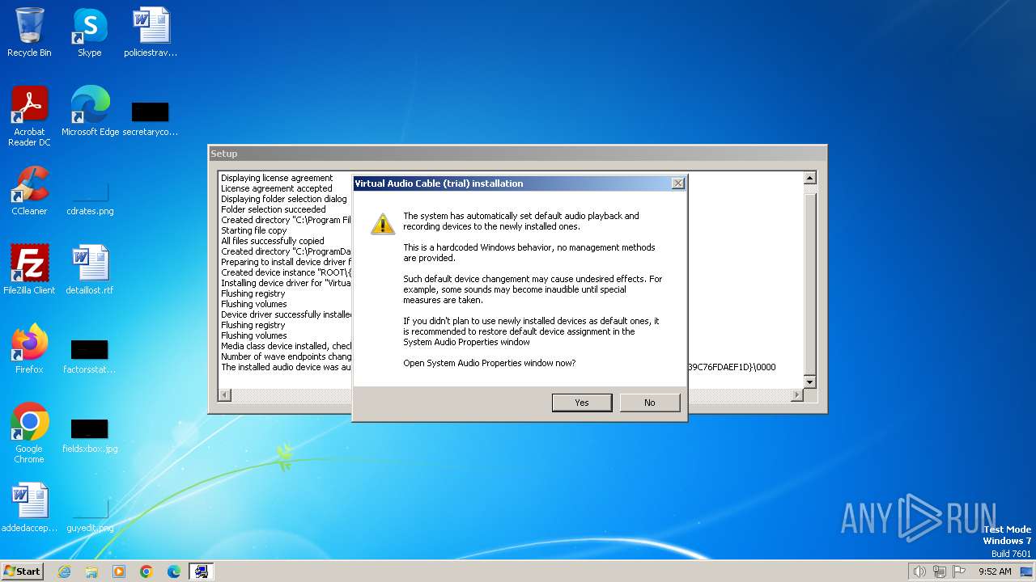This screenshot has height=582, width=1036.
Task: Open Windows Explorer from the taskbar
Action: click(91, 571)
